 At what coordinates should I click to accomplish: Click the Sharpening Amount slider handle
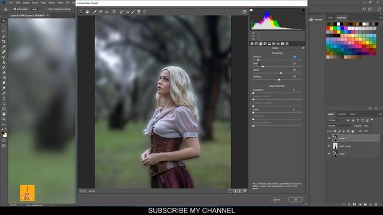tap(258, 60)
